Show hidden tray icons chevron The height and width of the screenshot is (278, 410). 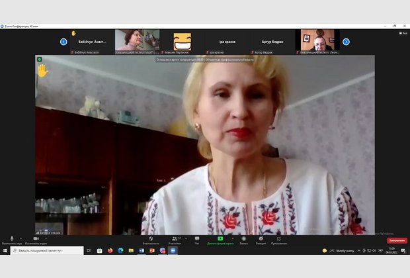pyautogui.click(x=359, y=251)
